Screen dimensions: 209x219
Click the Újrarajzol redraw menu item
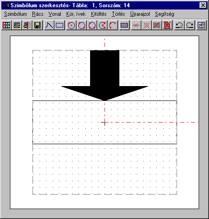point(140,14)
